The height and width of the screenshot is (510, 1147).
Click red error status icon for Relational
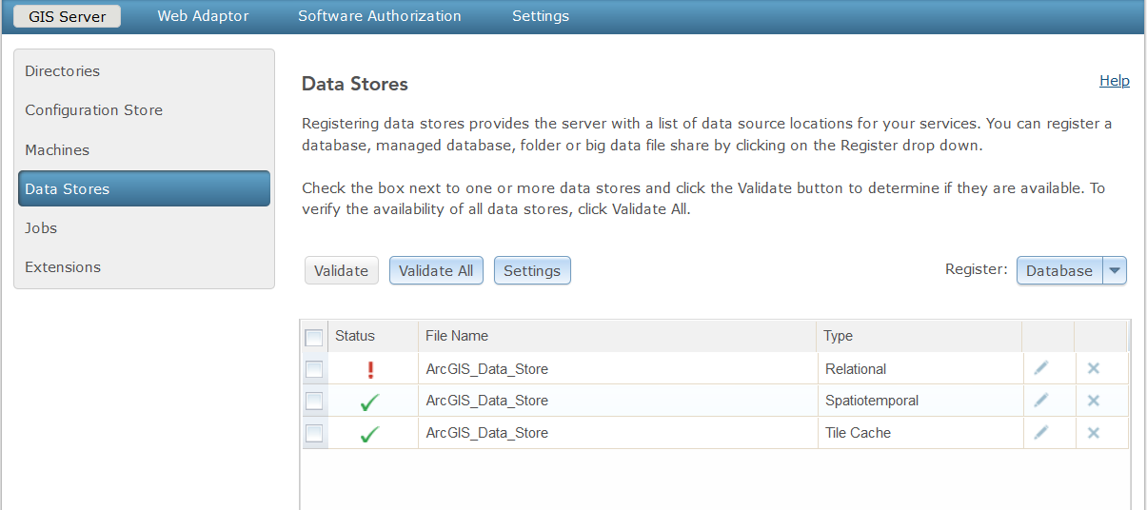370,369
